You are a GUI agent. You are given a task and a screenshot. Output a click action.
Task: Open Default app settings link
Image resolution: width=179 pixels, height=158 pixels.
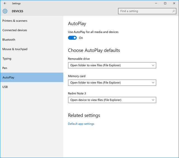(x=81, y=124)
